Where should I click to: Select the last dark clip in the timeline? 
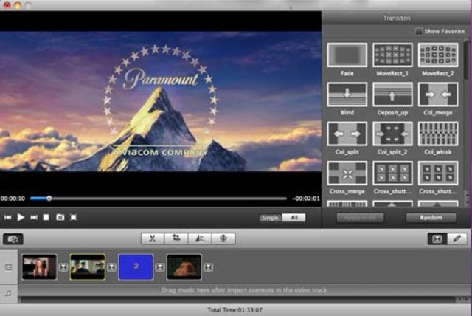click(184, 267)
